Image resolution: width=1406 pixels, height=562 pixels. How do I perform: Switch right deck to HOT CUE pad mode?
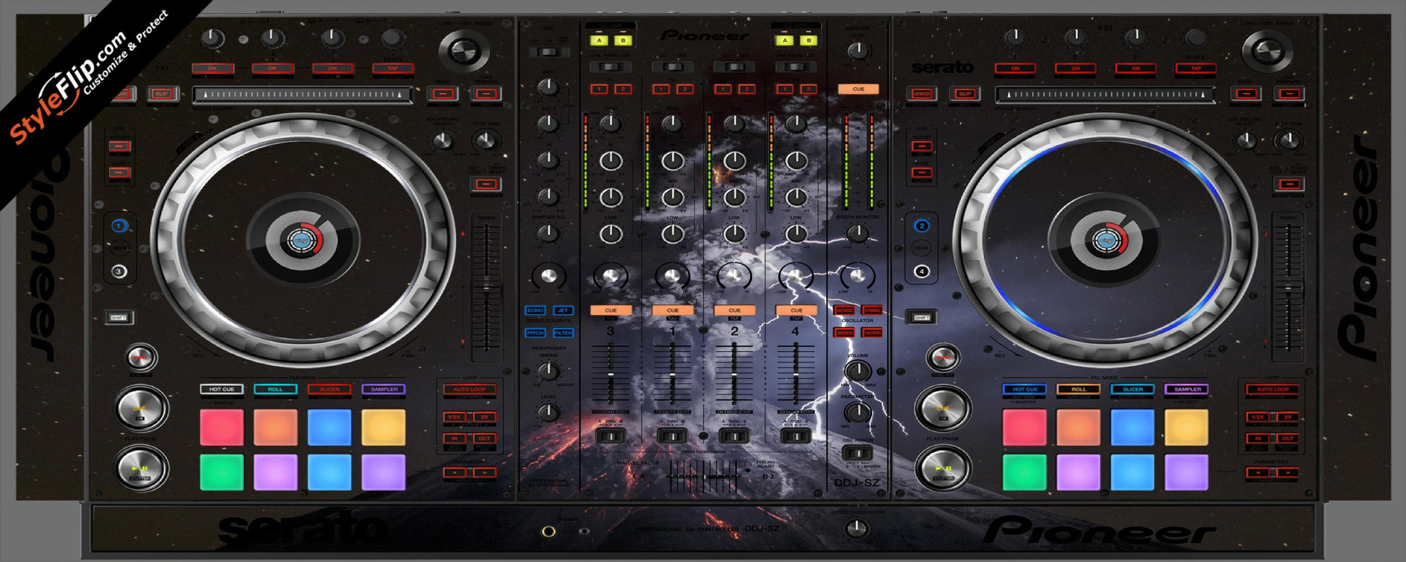point(1025,389)
